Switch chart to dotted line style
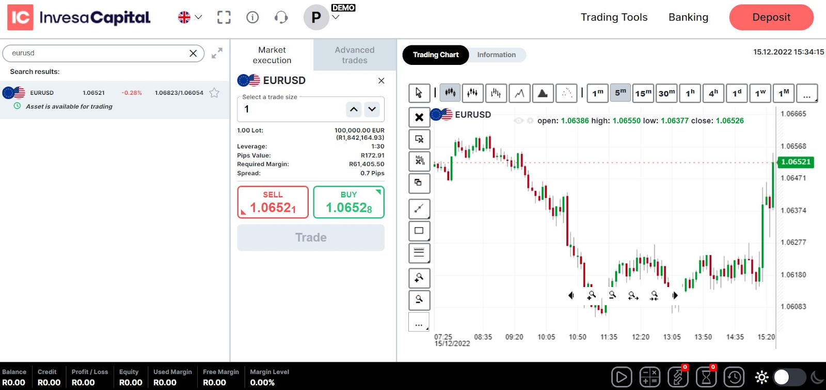The height and width of the screenshot is (390, 826). pyautogui.click(x=566, y=93)
